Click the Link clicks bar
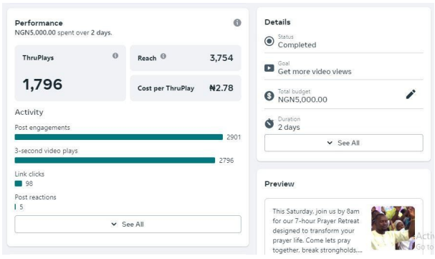The image size is (435, 259). 19,184
